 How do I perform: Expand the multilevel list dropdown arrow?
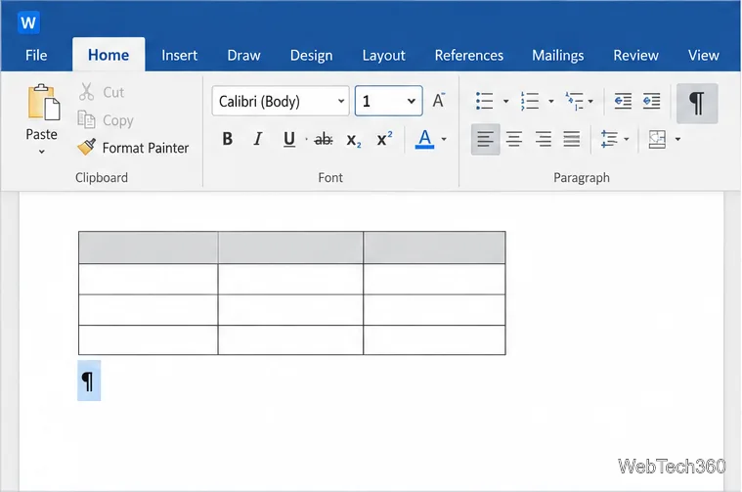click(590, 102)
